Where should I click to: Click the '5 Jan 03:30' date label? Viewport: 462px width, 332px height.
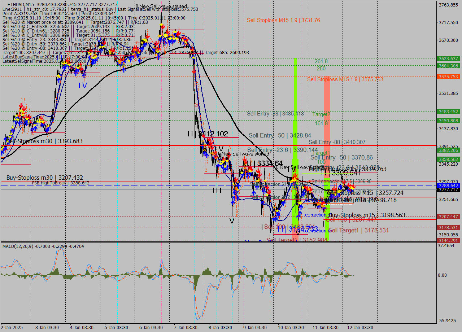coord(116,328)
